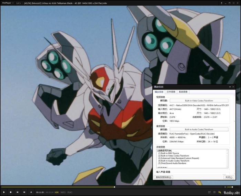This screenshot has width=241, height=196.
Task: Click the 关闭 close button in dialog
Action: click(229, 177)
